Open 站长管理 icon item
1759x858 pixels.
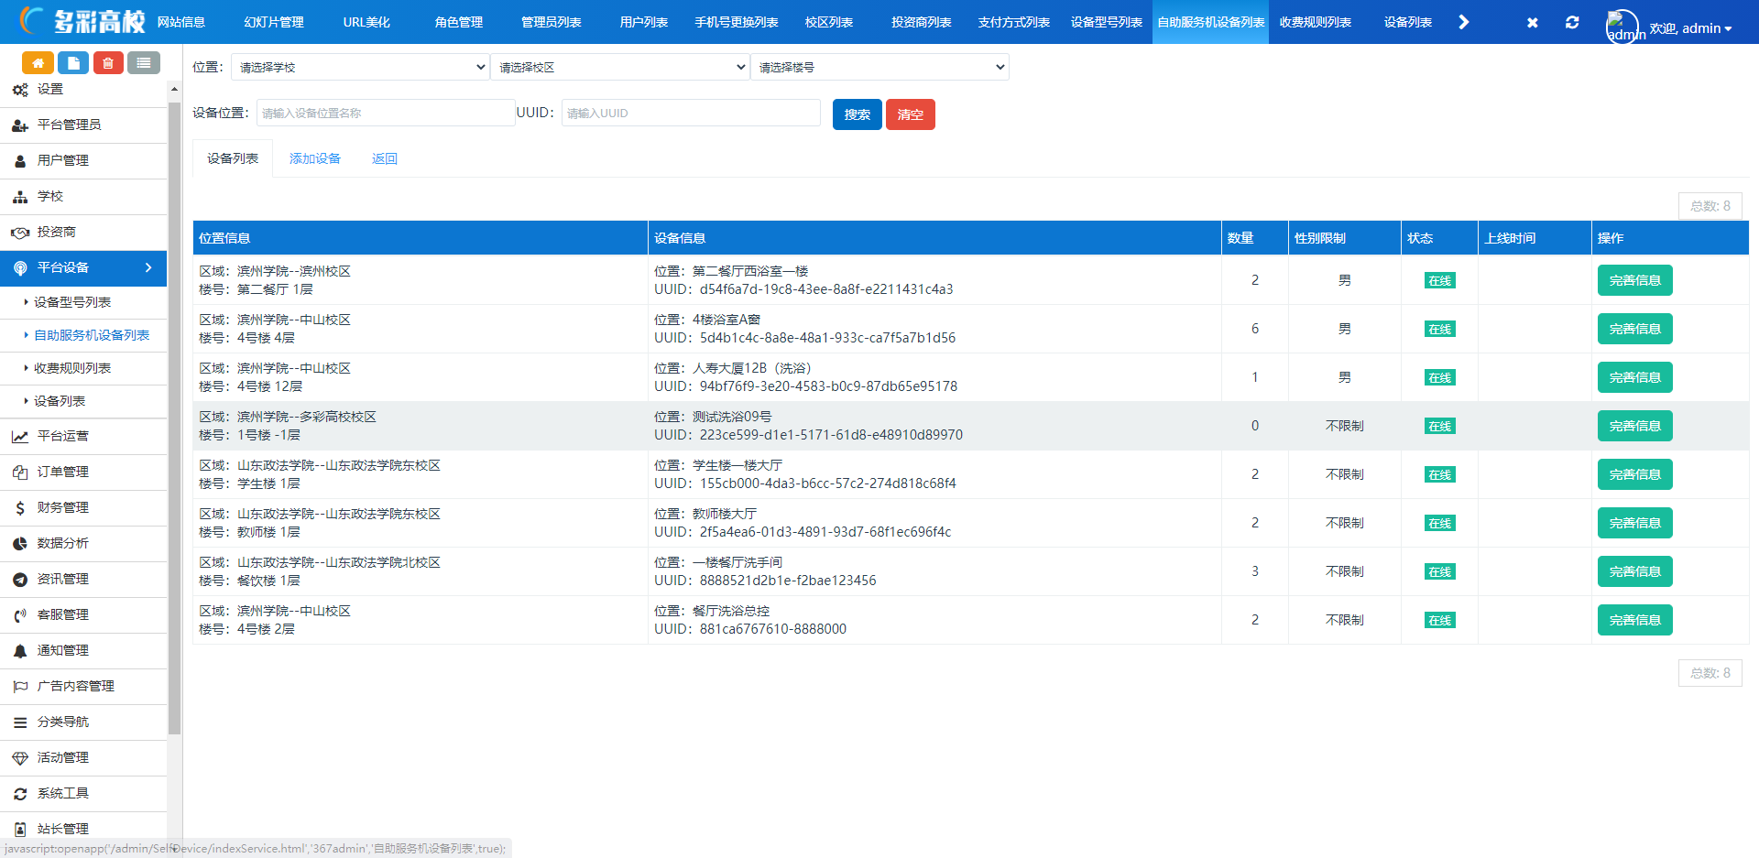[x=20, y=830]
